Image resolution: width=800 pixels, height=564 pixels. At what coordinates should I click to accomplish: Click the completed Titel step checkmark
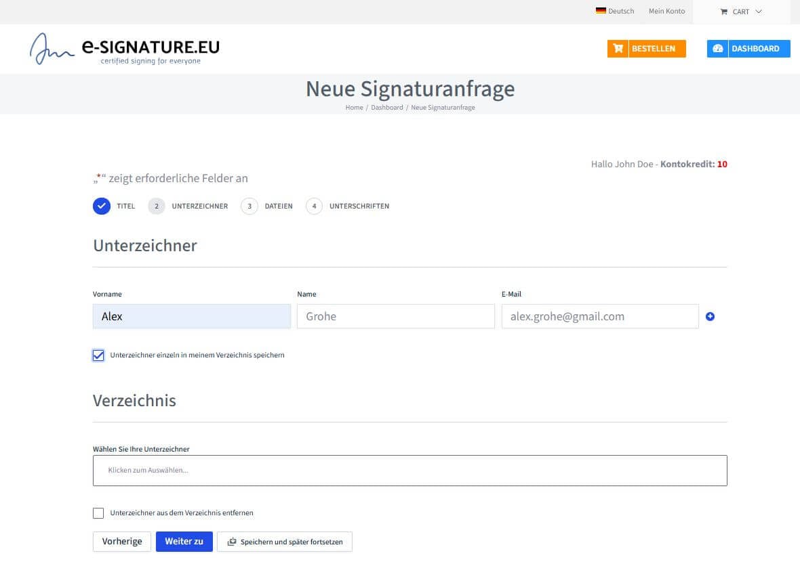click(102, 206)
